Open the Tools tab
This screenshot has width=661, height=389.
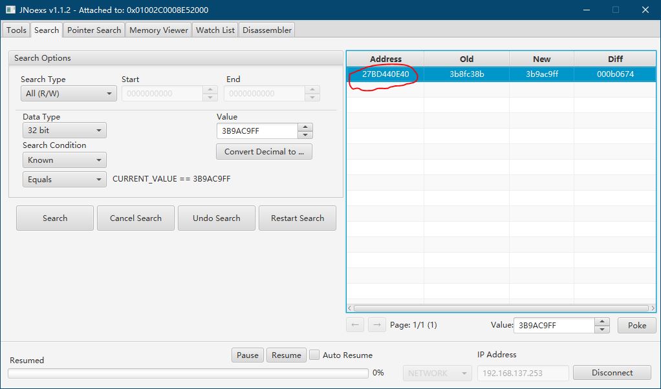click(x=16, y=30)
